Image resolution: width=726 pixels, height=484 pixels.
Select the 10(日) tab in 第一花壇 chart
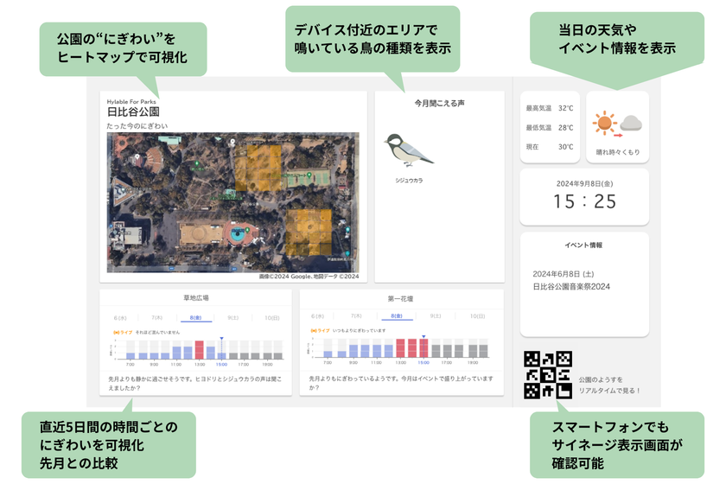click(x=478, y=315)
